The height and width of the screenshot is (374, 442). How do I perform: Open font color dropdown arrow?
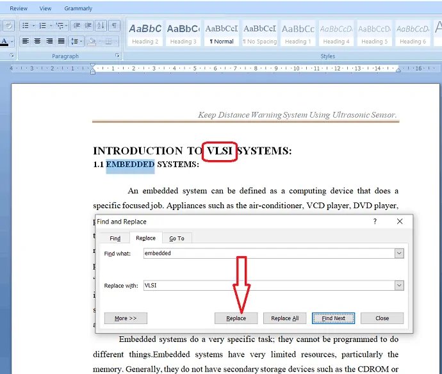(x=12, y=42)
